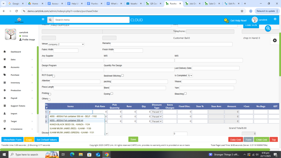Click the search magnifier icon beside Search menu
Viewport: 281px width, 158px height.
pos(50,20)
